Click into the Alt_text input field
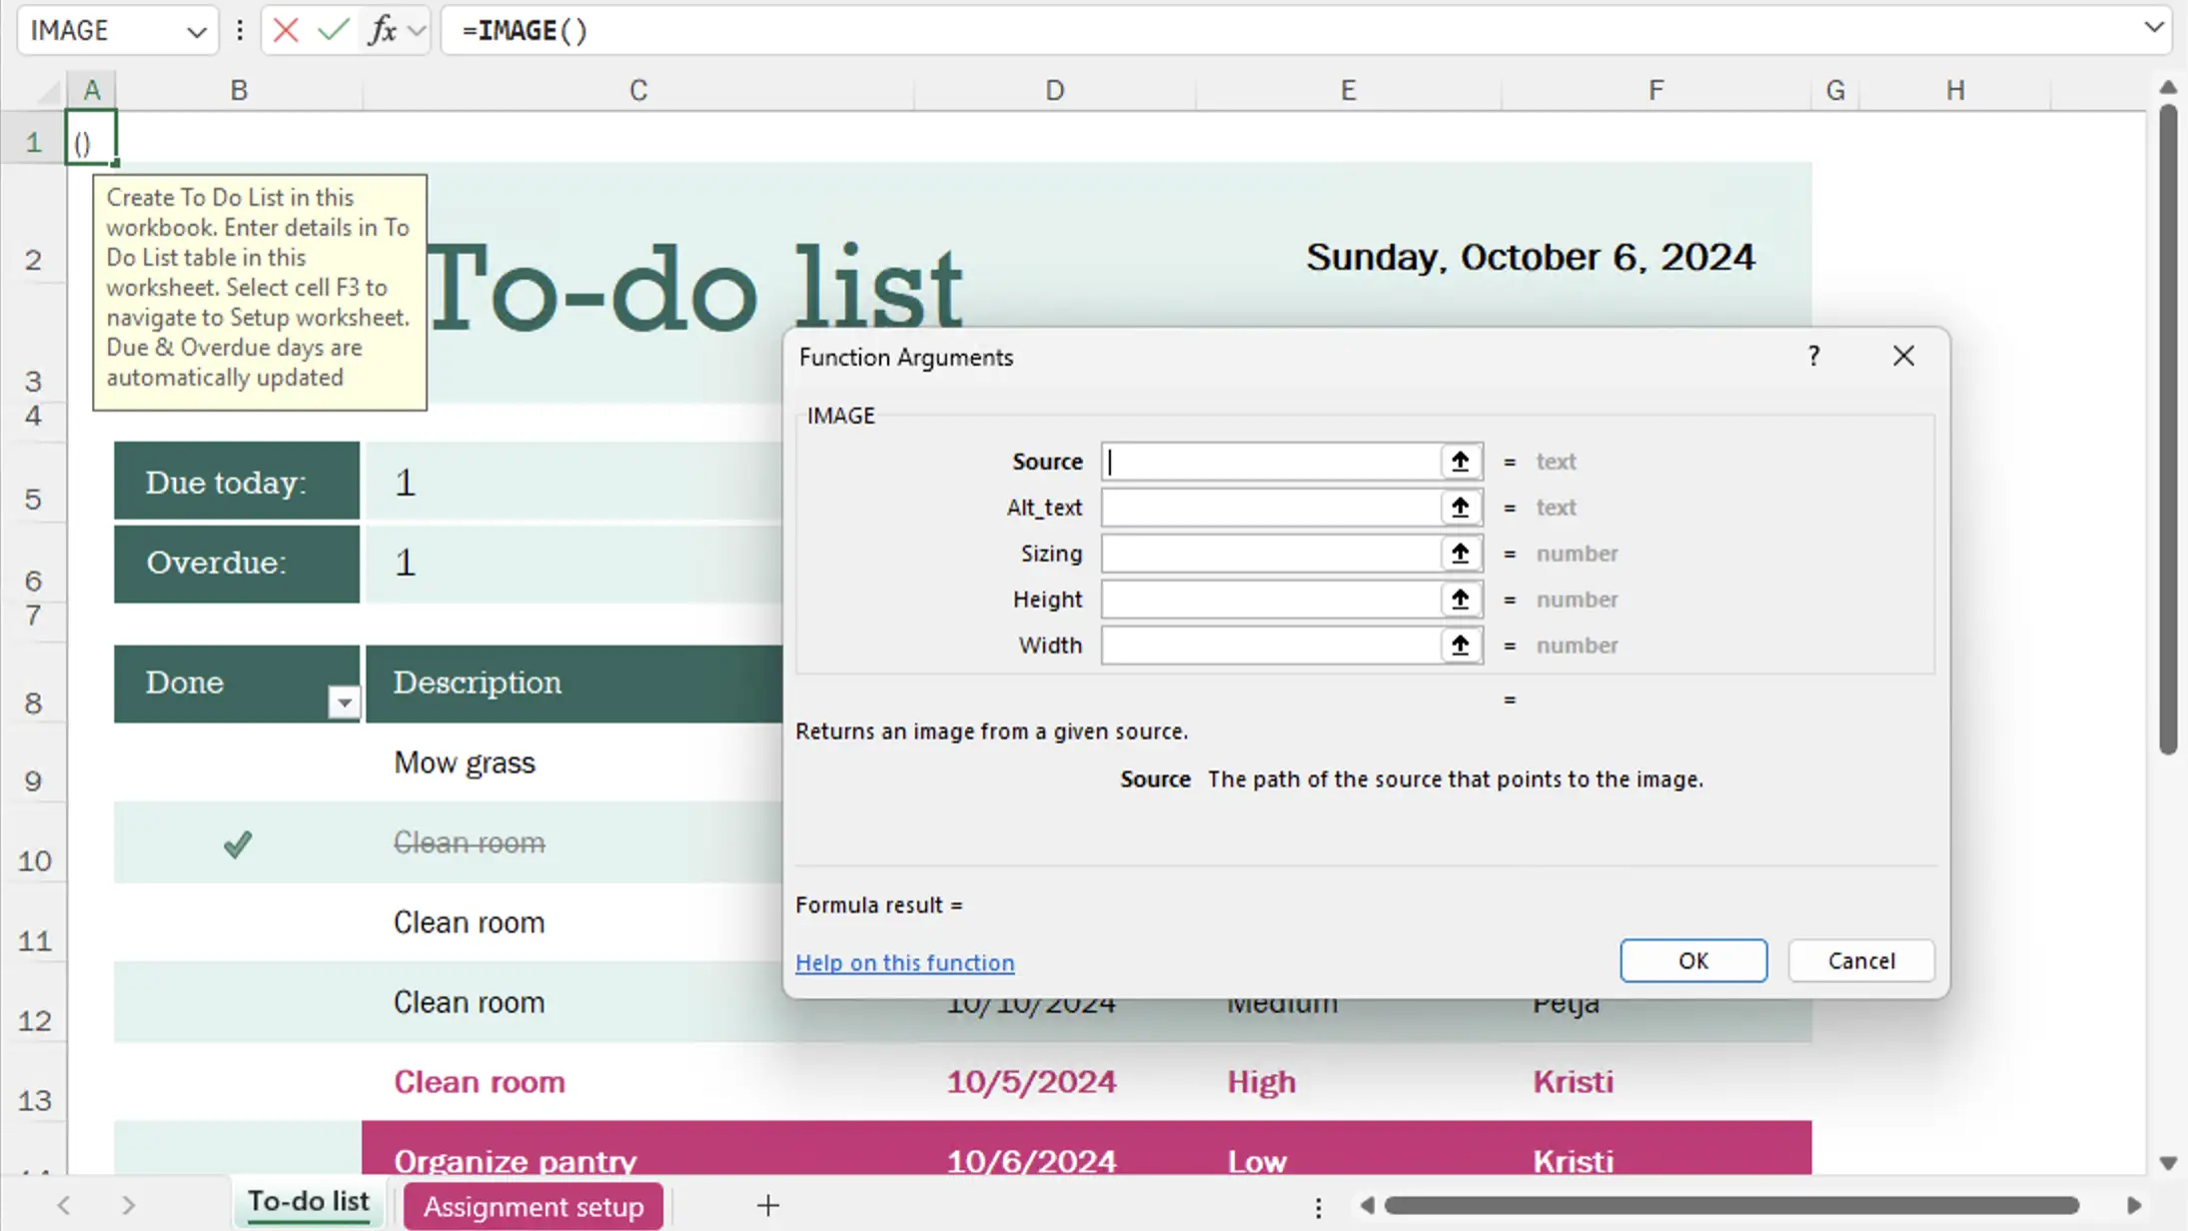 click(1269, 508)
